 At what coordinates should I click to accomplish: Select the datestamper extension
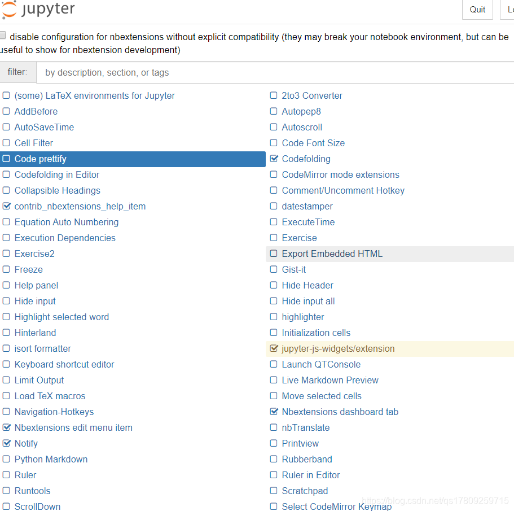point(307,206)
